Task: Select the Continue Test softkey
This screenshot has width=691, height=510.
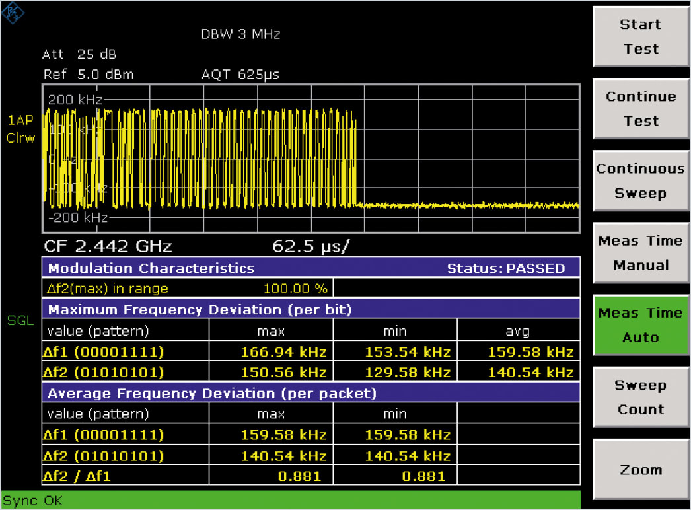Action: [x=641, y=108]
